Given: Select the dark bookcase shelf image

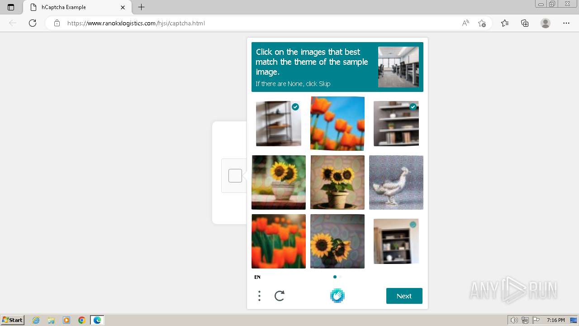Looking at the screenshot, I should point(396,241).
